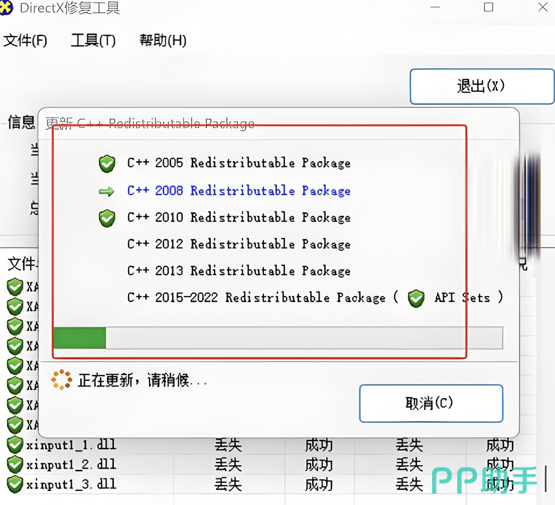555x505 pixels.
Task: Click the orange spinning loading indicator
Action: pyautogui.click(x=62, y=380)
